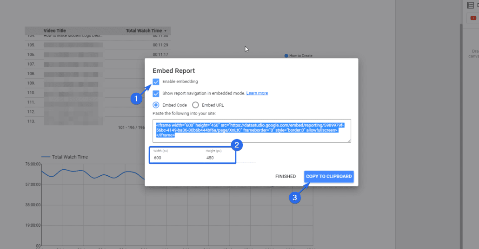Click the text area resize handle corner
479x249 pixels.
(349, 141)
